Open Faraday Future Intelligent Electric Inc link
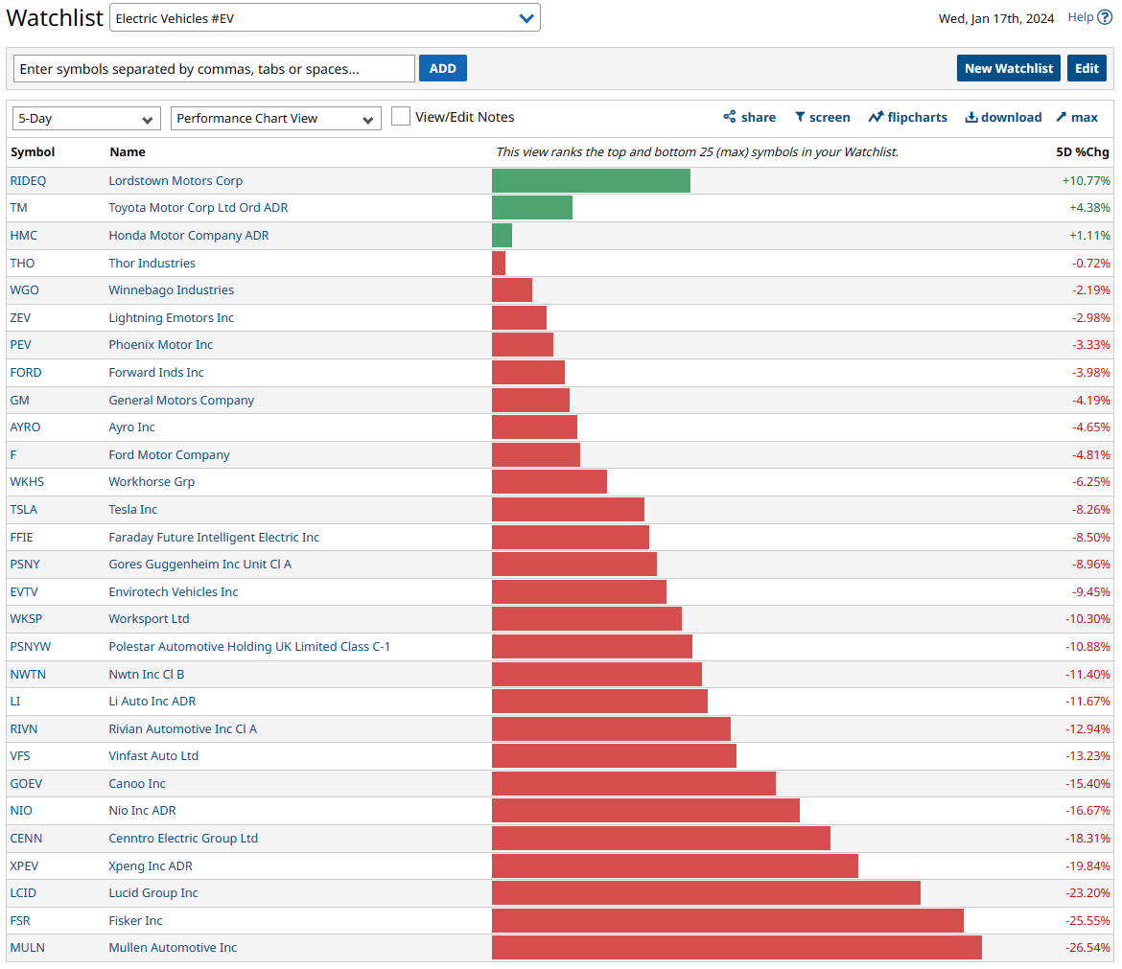1122x969 pixels. point(214,537)
